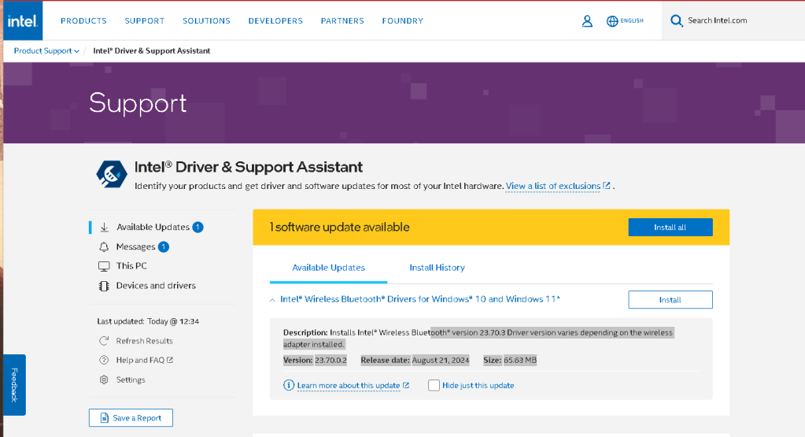This screenshot has width=805, height=437.
Task: Select Available Updates in the sidebar
Action: (x=153, y=227)
